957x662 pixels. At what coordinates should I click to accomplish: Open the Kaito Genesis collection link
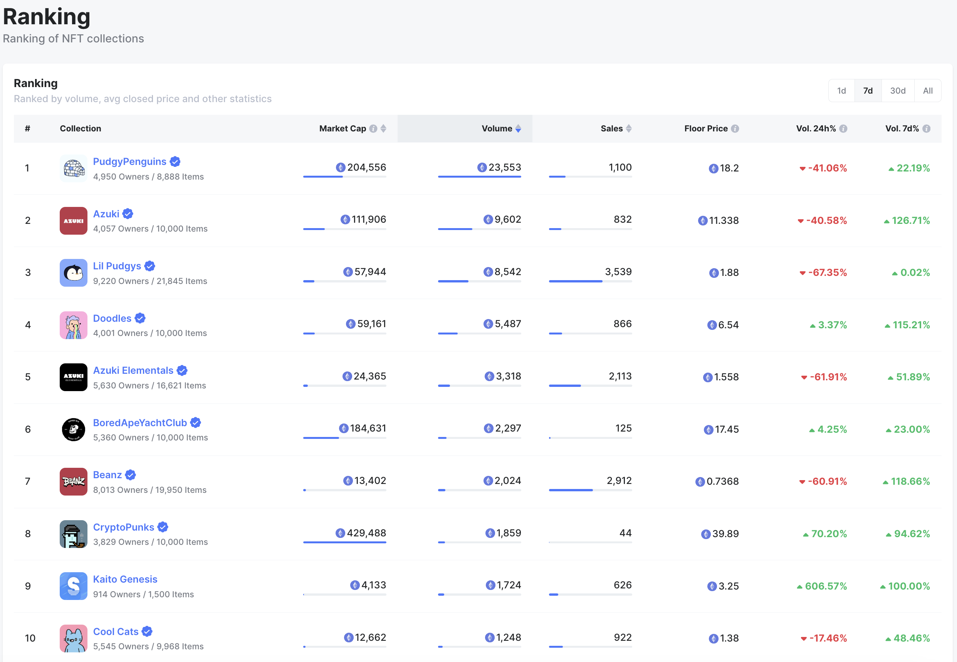125,579
